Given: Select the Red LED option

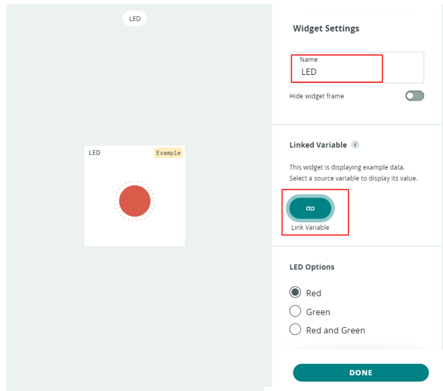Looking at the screenshot, I should tap(295, 292).
